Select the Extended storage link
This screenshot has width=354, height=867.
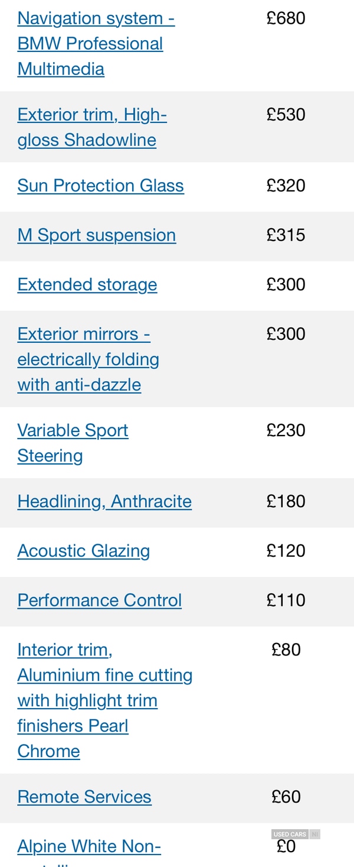[x=87, y=285]
